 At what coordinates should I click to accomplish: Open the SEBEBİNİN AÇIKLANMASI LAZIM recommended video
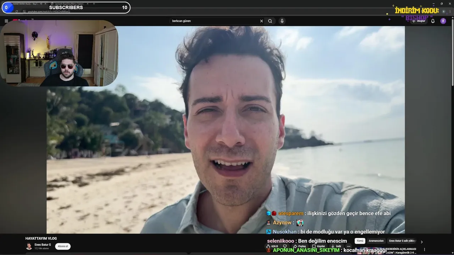click(x=402, y=251)
